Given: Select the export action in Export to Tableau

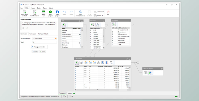Looking at the screenshot, I should [150, 73].
